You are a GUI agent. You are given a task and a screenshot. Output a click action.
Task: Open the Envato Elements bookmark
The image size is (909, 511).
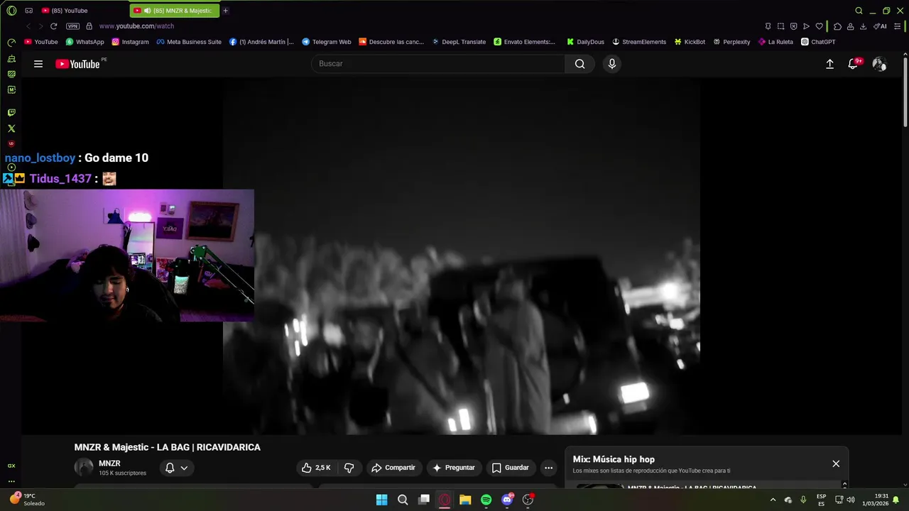coord(525,42)
